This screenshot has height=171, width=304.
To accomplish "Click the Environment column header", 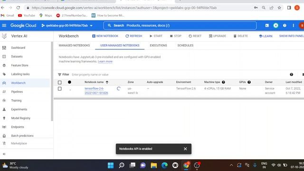I will coord(184,82).
